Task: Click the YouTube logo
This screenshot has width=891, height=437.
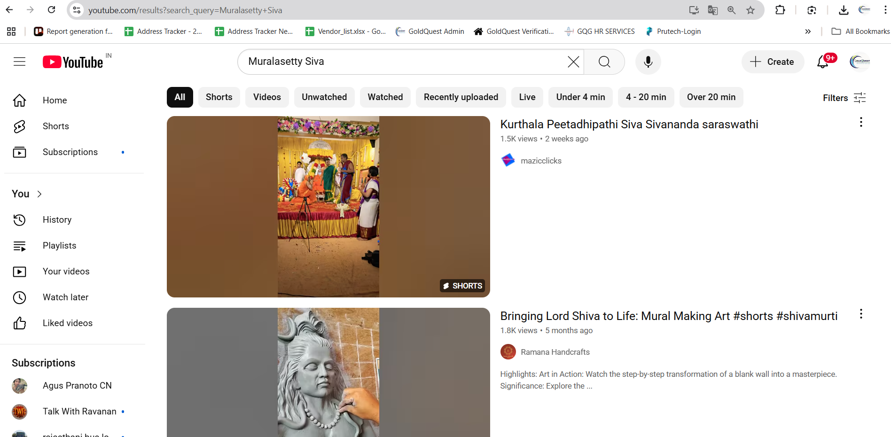Action: point(73,62)
